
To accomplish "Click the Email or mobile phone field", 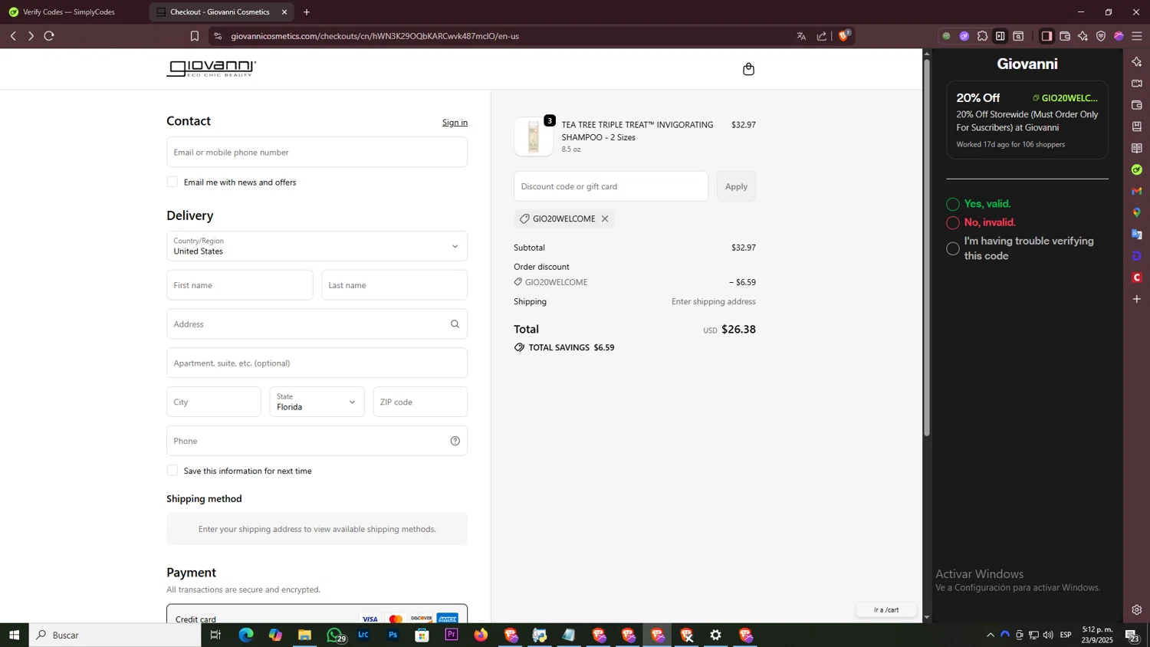I will click(317, 152).
